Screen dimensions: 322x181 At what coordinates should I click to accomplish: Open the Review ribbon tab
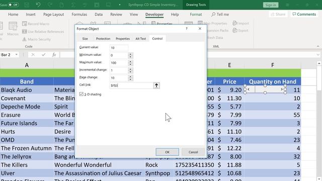click(116, 15)
